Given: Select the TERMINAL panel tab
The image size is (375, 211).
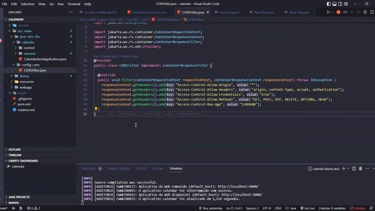Looking at the screenshot, I should click(x=176, y=169).
